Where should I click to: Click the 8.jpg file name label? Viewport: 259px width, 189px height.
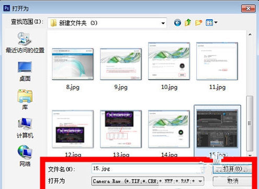(73, 87)
